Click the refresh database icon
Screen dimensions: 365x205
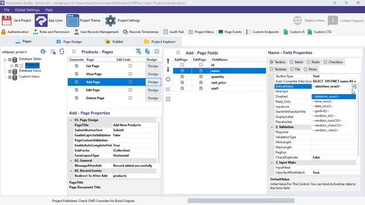click(62, 51)
